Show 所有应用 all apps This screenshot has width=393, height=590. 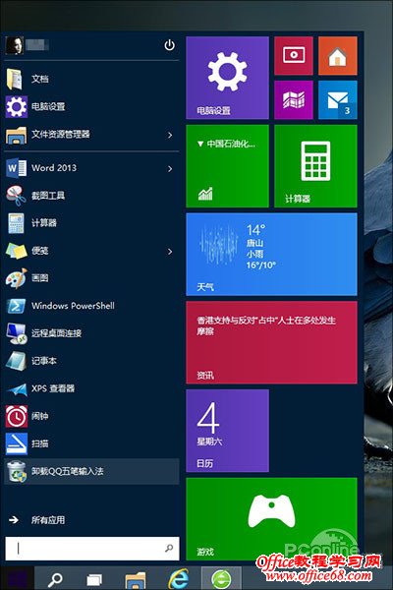(x=37, y=520)
